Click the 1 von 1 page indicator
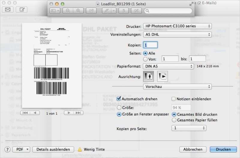 52,114
